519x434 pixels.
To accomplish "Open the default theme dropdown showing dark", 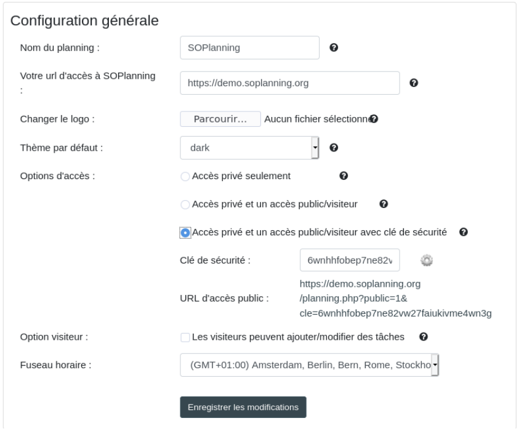I will click(x=249, y=148).
